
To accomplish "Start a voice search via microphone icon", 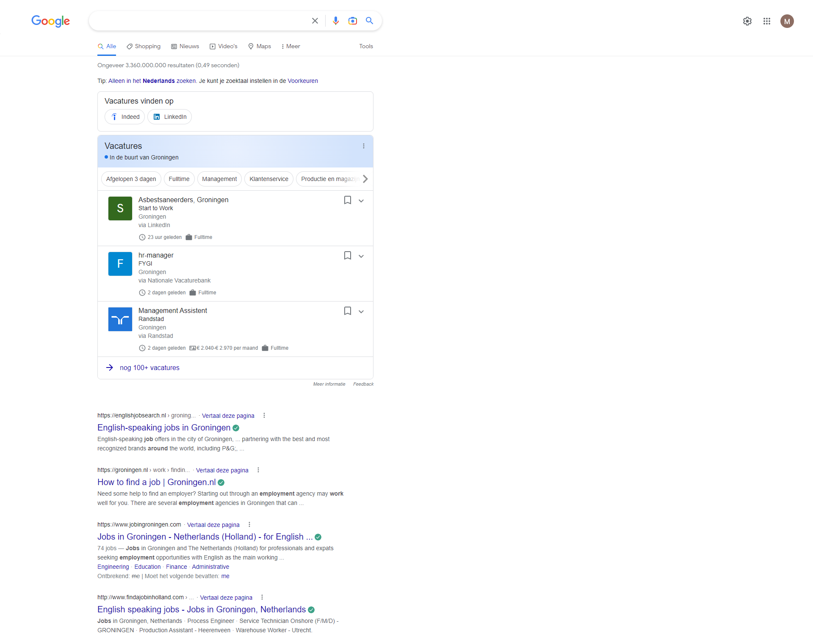I will click(x=336, y=20).
